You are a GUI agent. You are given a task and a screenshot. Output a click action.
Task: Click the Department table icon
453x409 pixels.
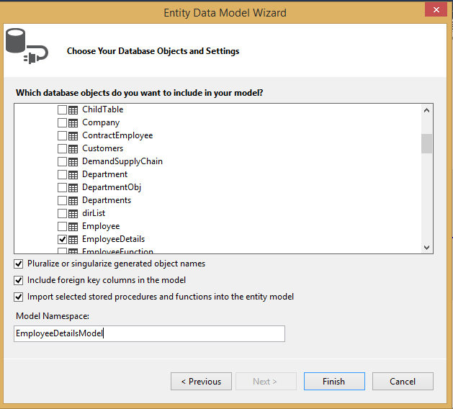(x=73, y=175)
